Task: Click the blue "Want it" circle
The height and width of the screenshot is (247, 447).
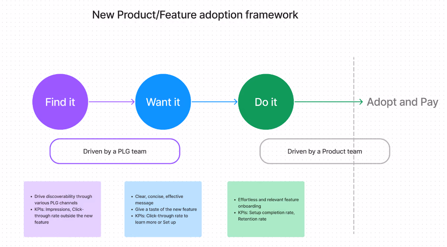Action: click(x=163, y=102)
